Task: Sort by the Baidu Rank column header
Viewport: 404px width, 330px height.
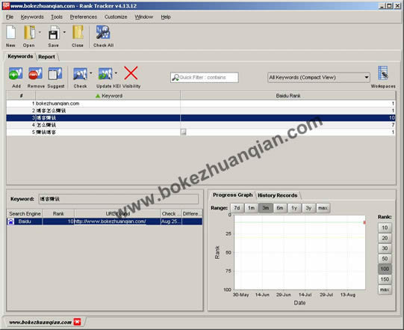Action: click(x=288, y=96)
